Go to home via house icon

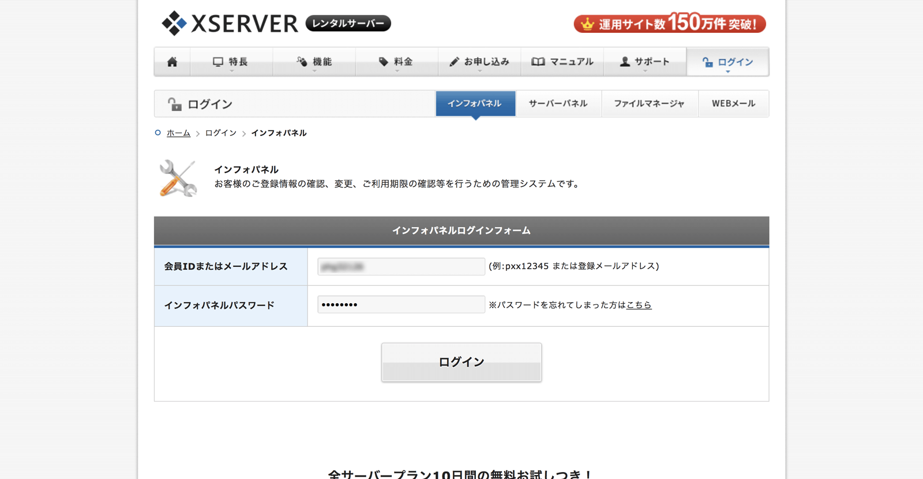(x=172, y=62)
